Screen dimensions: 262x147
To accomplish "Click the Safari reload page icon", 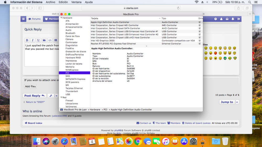I will tap(178, 8).
